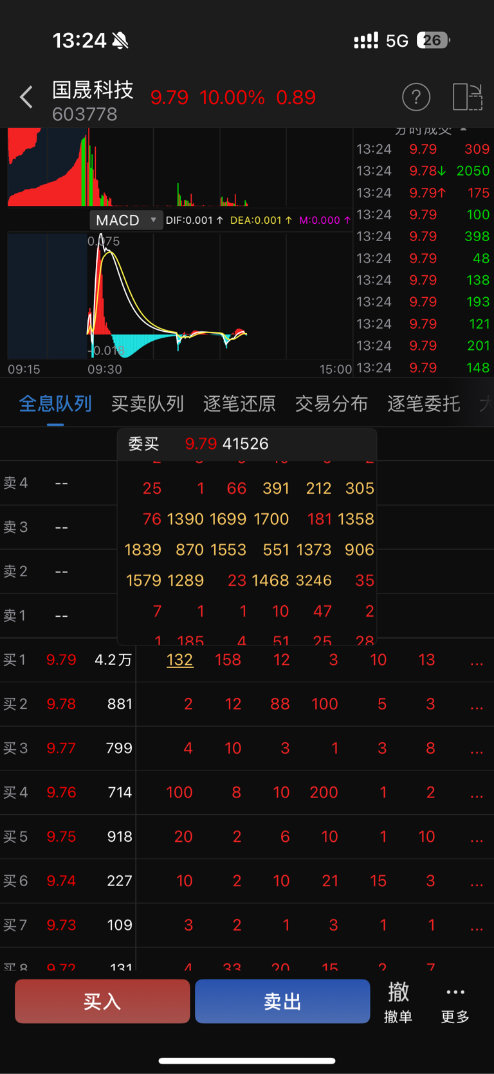Tap the 买5 price 9.75
494x1074 pixels.
pos(61,837)
